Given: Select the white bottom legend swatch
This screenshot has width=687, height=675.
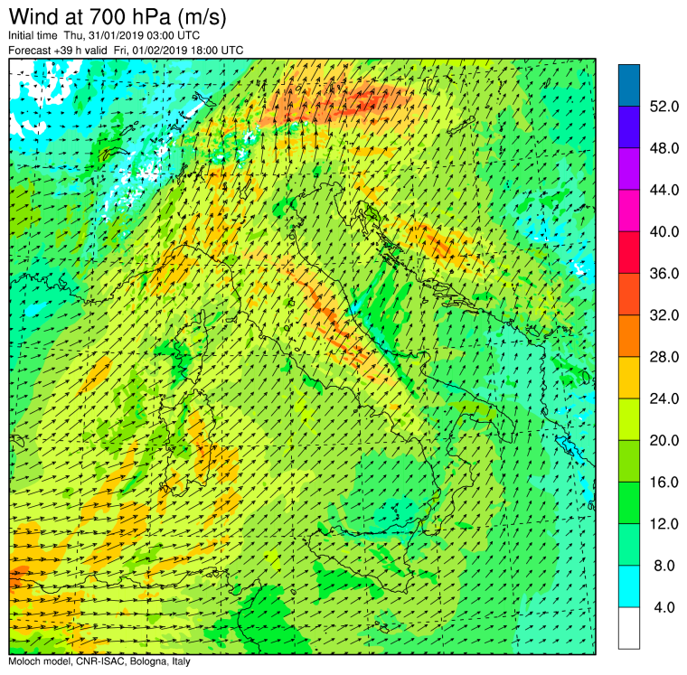Looking at the screenshot, I should pos(629,628).
